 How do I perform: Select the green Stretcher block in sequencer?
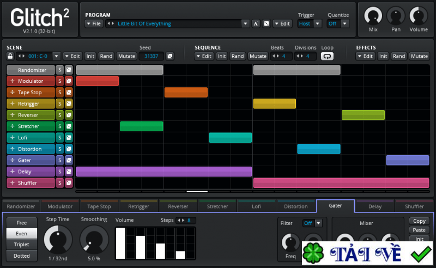[x=142, y=126]
